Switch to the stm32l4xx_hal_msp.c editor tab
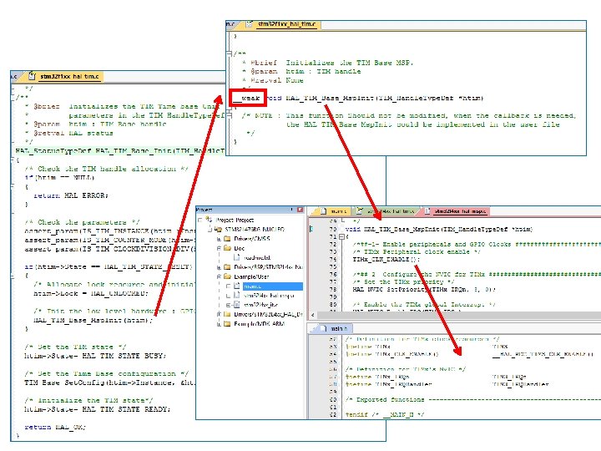601x451 pixels. 456,211
